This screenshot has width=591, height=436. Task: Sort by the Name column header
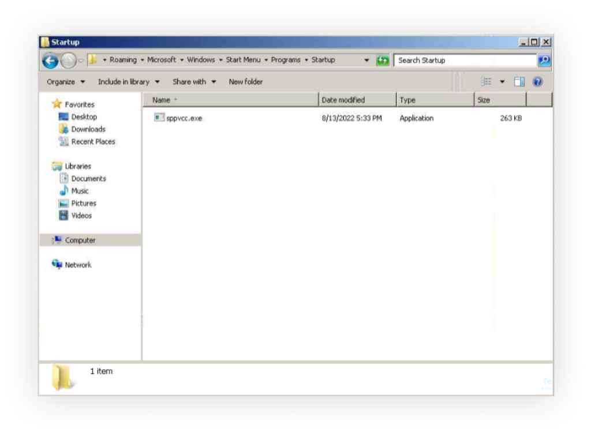tap(231, 100)
